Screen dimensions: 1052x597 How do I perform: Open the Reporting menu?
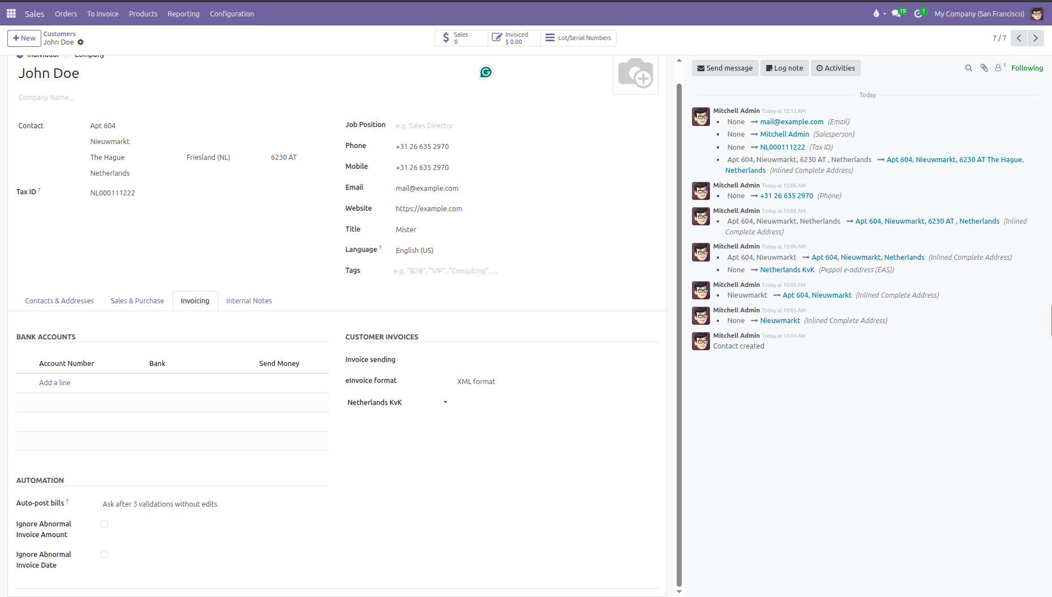click(183, 14)
